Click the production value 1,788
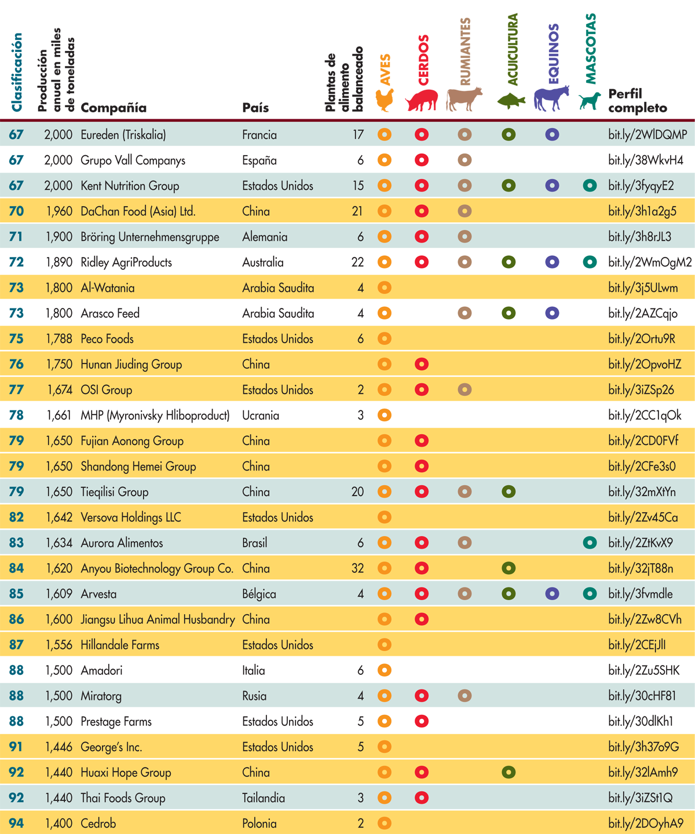695x834 pixels. point(59,339)
